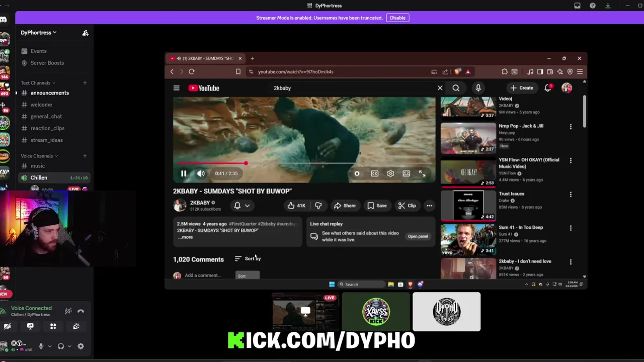Viewport: 644px width, 362px height.
Task: Open the comments Sort by menu
Action: tap(248, 258)
